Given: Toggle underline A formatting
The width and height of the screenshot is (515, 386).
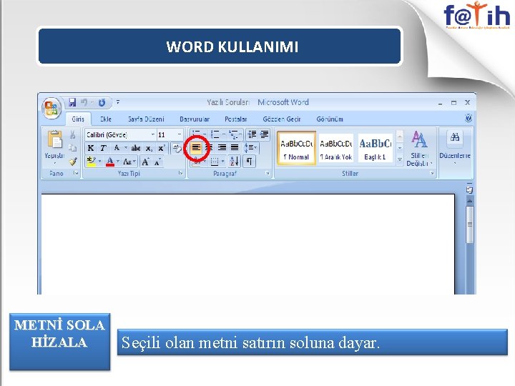Looking at the screenshot, I should (x=117, y=149).
